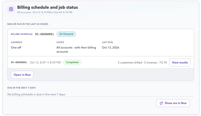Click the billing schedule calendar-clock icon
Image resolution: width=201 pixels, height=116 pixels.
(11, 9)
